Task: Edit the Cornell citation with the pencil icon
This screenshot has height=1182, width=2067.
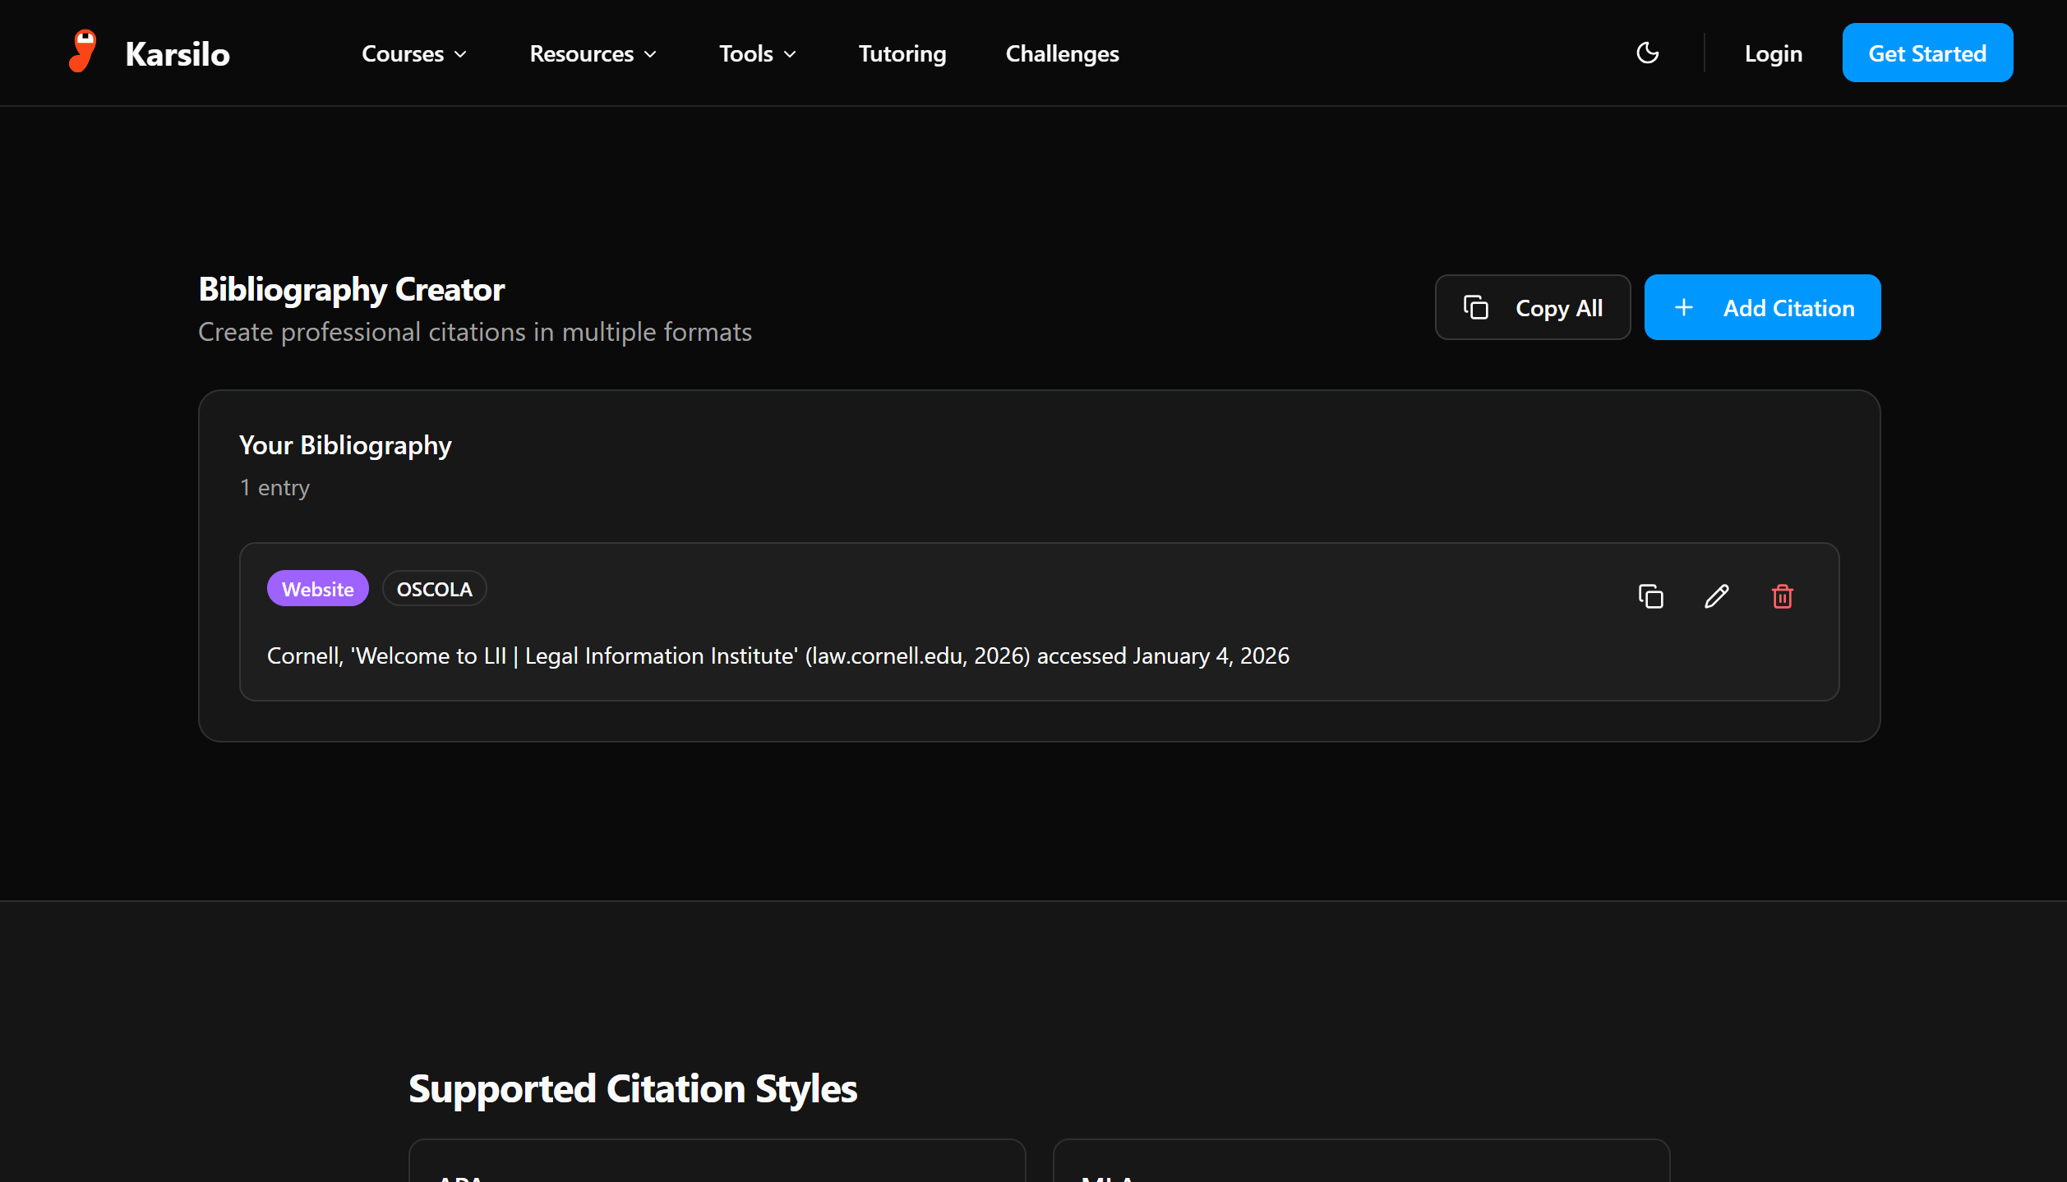Action: (x=1716, y=596)
